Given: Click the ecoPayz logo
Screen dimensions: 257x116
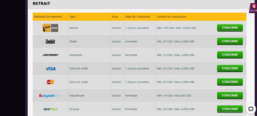Looking at the screenshot, I should pyautogui.click(x=50, y=109).
